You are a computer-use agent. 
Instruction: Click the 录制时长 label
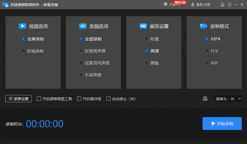click(14, 124)
